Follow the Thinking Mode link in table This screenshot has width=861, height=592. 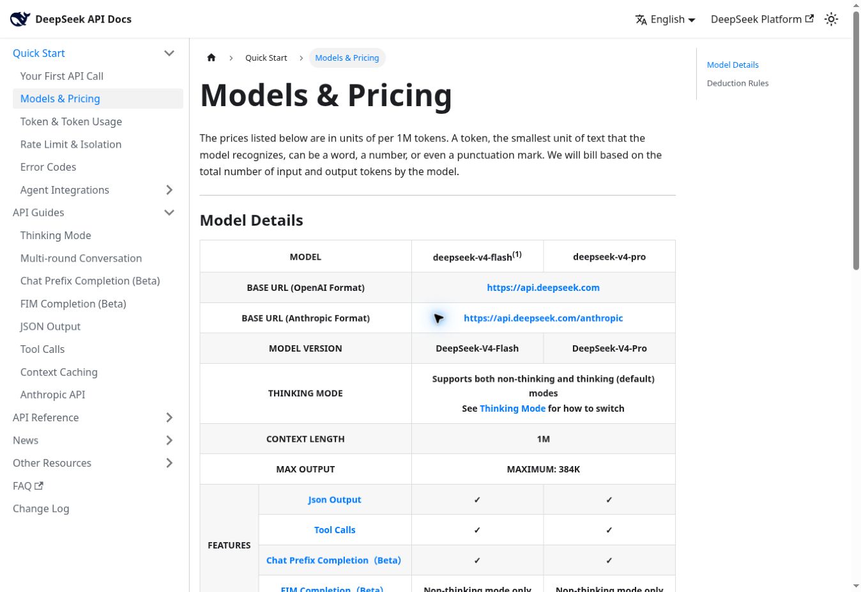pyautogui.click(x=513, y=409)
